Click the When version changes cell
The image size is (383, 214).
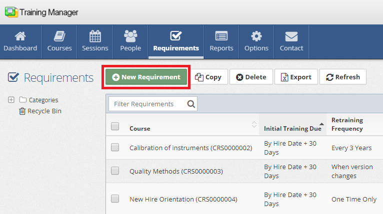(x=352, y=171)
